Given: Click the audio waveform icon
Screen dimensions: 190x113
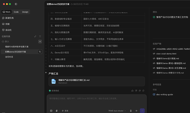Looking at the screenshot, I should pyautogui.click(x=137, y=111).
